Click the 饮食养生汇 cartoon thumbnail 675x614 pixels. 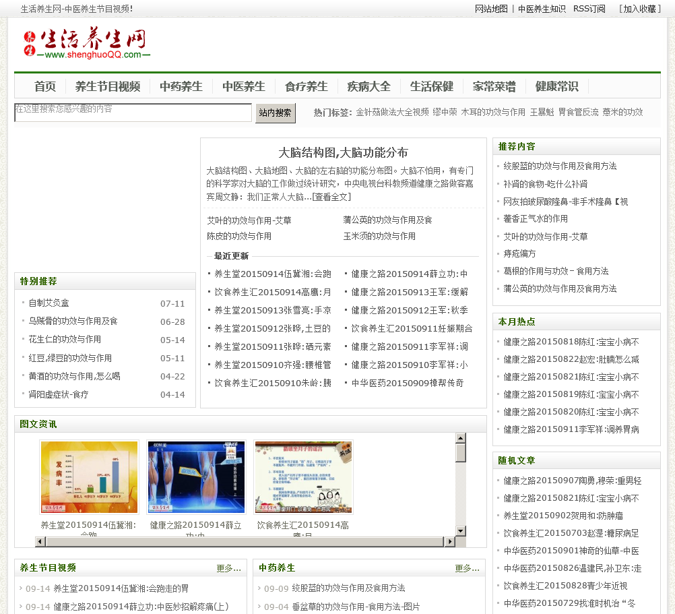pyautogui.click(x=304, y=477)
